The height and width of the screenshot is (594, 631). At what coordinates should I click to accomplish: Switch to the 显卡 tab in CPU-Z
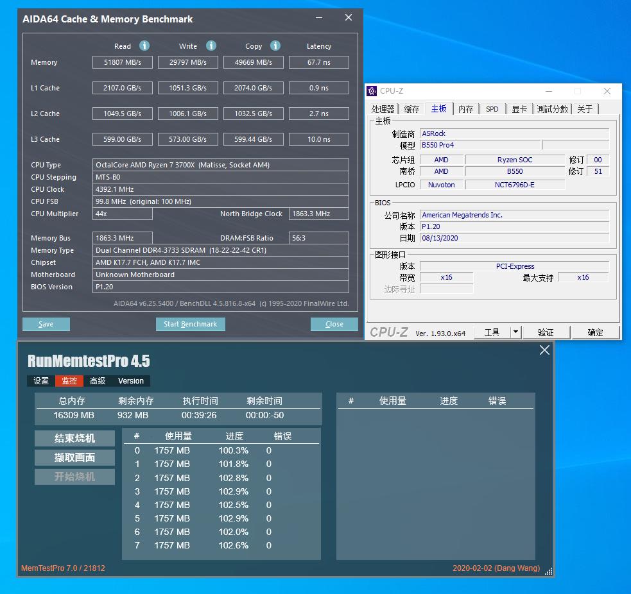(519, 109)
